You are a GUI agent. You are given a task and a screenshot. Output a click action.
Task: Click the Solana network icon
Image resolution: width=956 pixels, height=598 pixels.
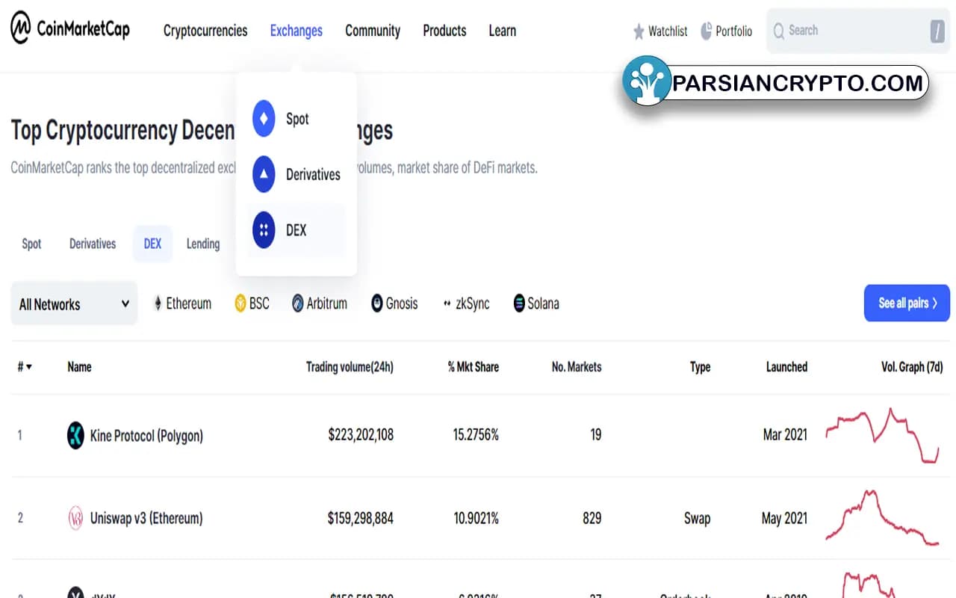click(x=519, y=303)
